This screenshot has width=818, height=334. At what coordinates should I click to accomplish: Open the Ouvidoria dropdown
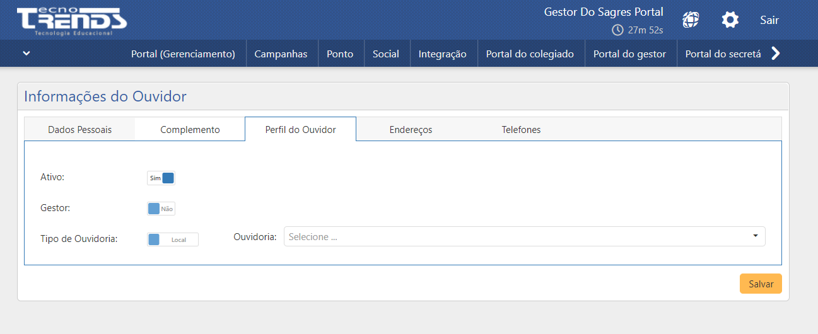pos(524,236)
